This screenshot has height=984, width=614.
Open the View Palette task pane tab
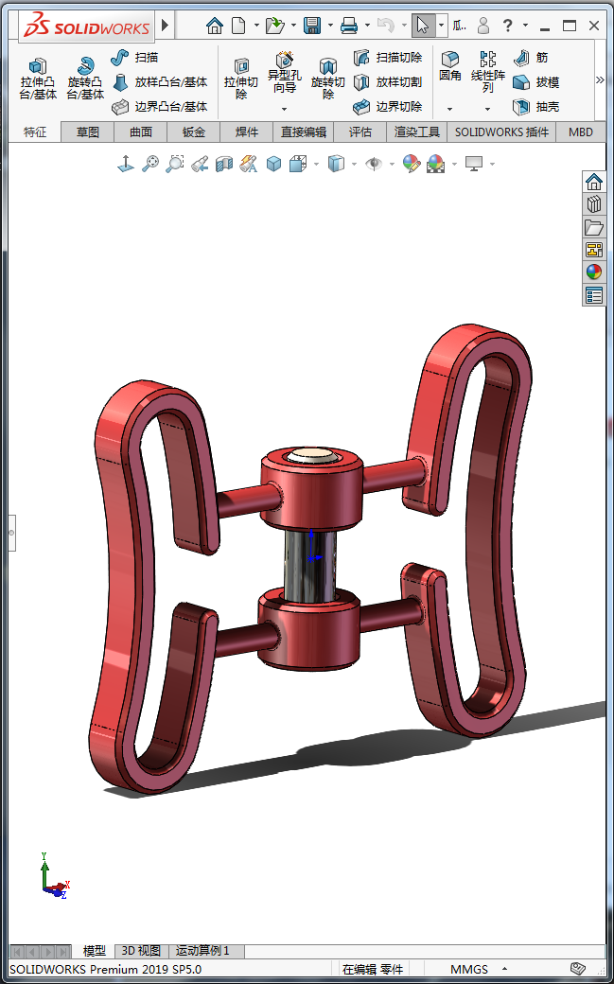[594, 250]
